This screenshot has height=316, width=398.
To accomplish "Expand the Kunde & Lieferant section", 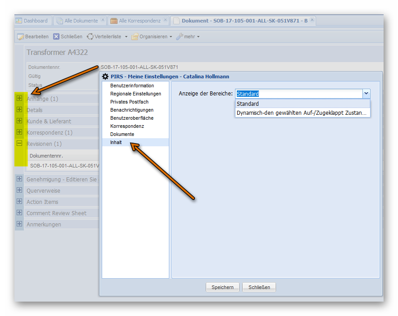I will pyautogui.click(x=19, y=121).
